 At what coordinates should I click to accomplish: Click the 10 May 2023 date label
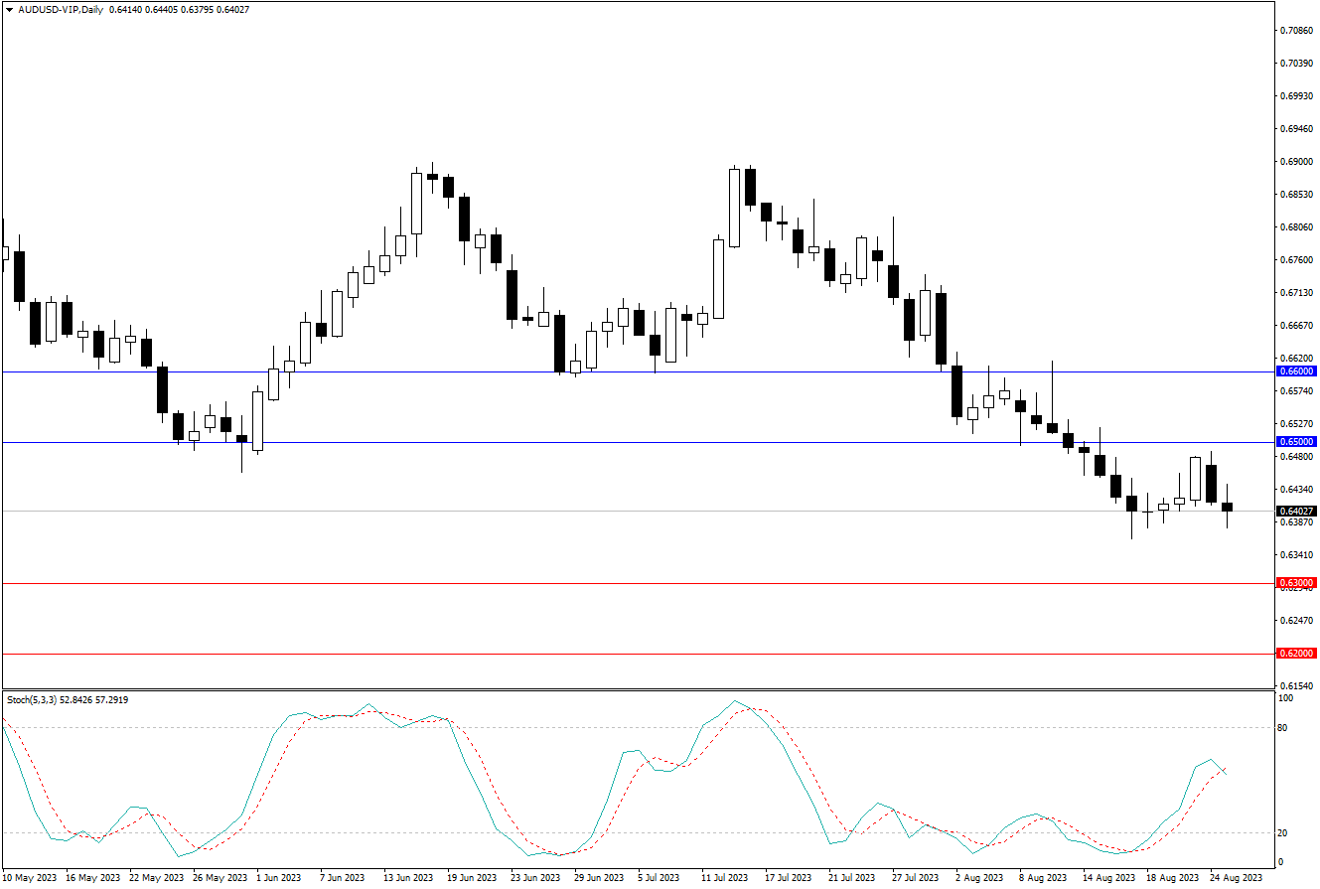point(30,878)
